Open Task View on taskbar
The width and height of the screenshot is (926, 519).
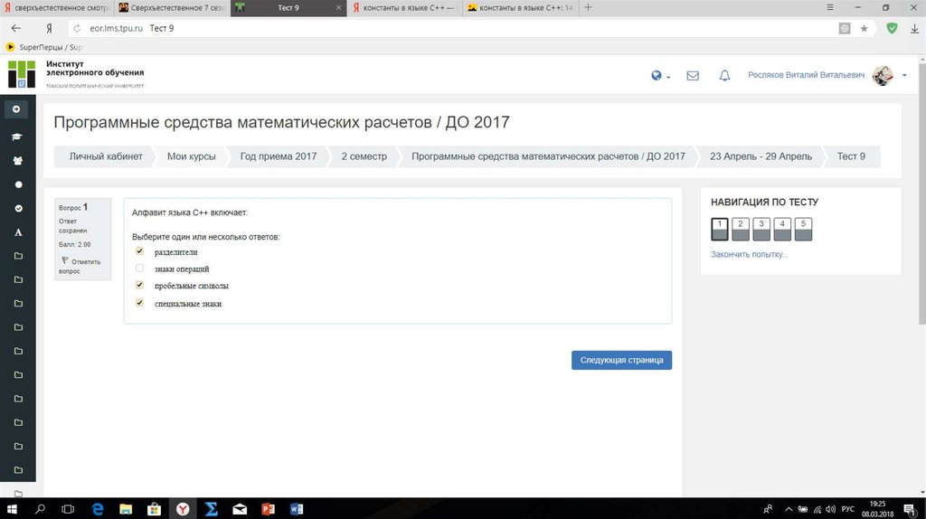(x=68, y=509)
